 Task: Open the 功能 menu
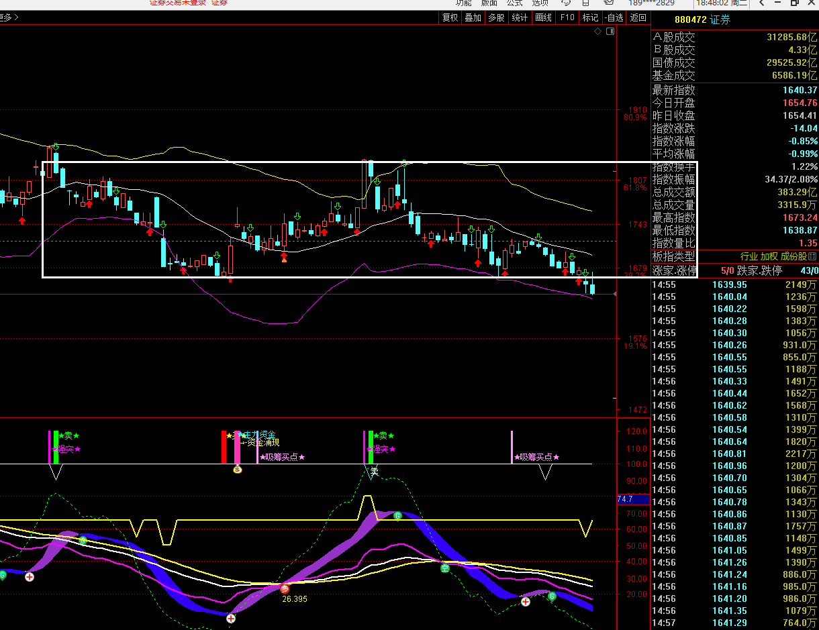(x=464, y=3)
